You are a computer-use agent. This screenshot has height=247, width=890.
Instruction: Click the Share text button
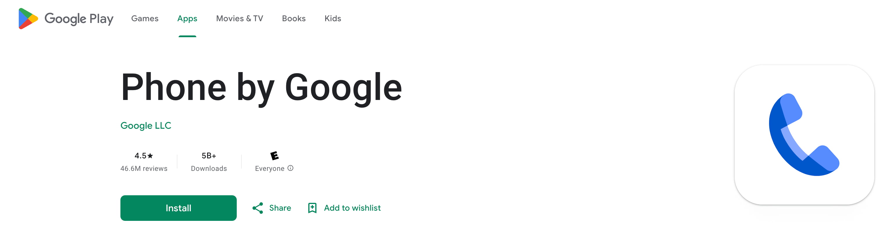coord(280,208)
